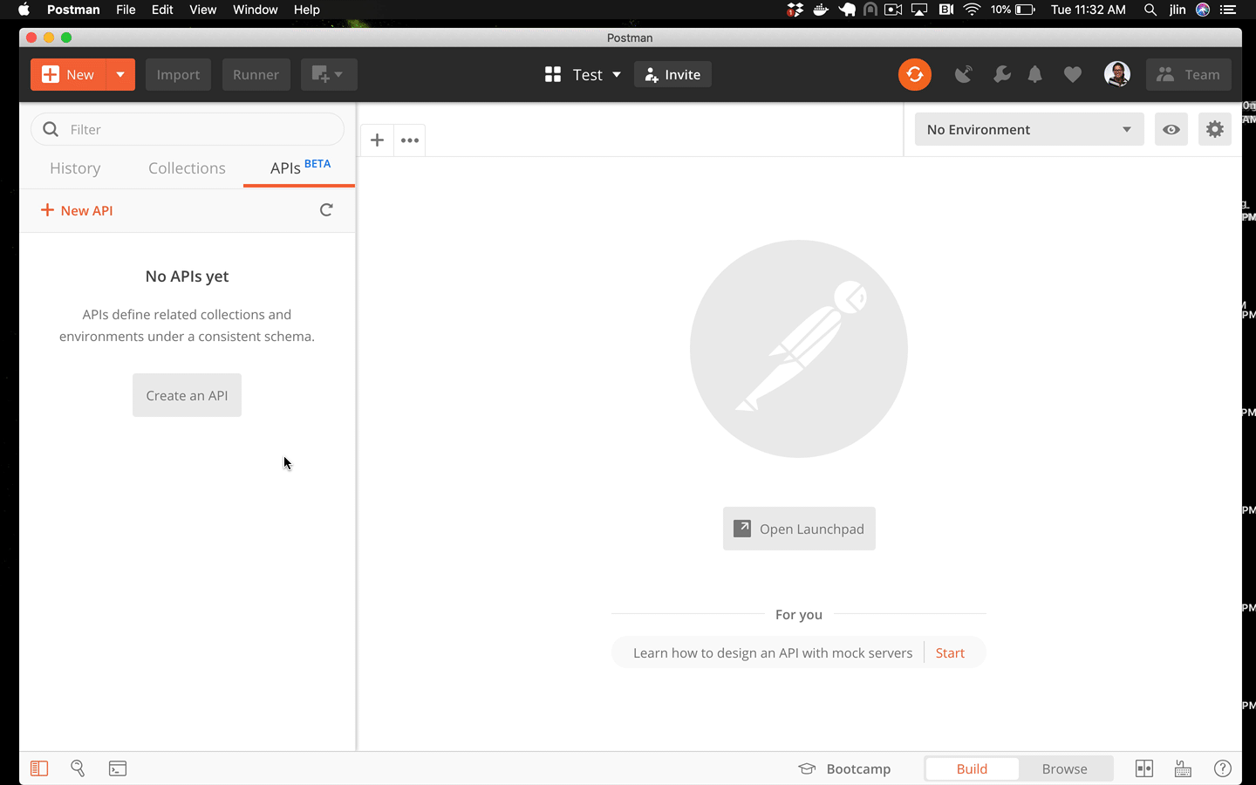Select the APIs BETA tab
The image size is (1256, 785).
pyautogui.click(x=300, y=167)
